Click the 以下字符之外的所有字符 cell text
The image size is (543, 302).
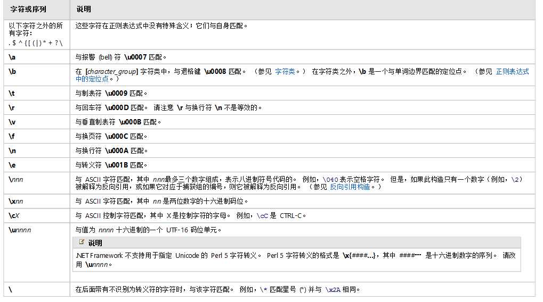35,30
